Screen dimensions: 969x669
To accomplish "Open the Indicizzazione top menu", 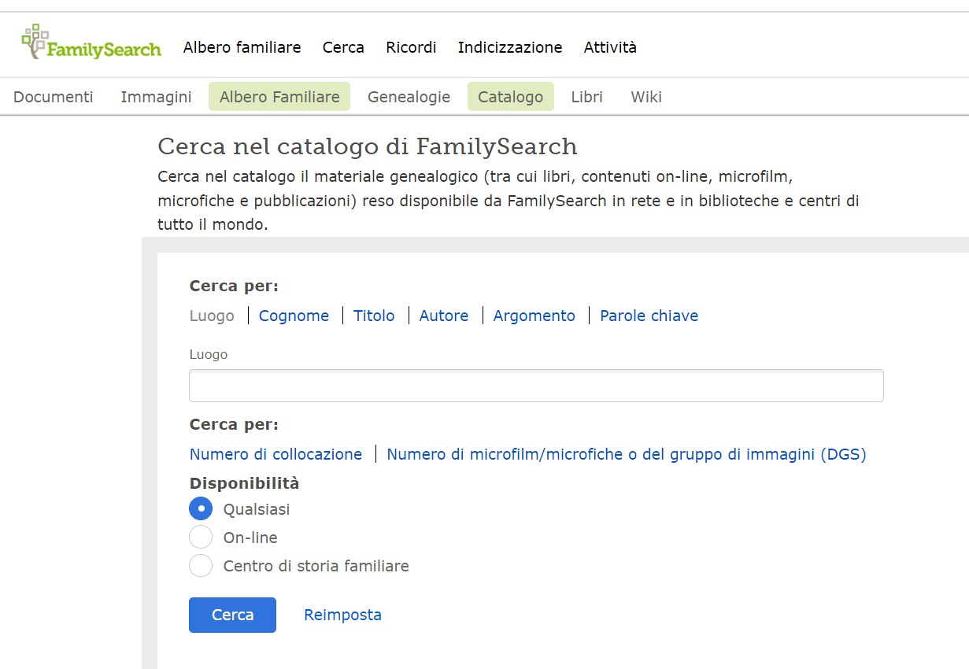I will click(x=510, y=47).
